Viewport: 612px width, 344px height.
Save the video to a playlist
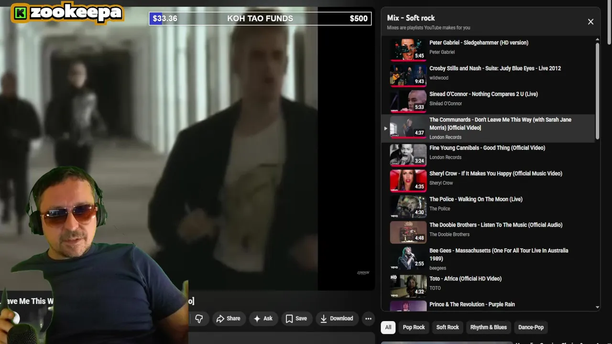[296, 319]
